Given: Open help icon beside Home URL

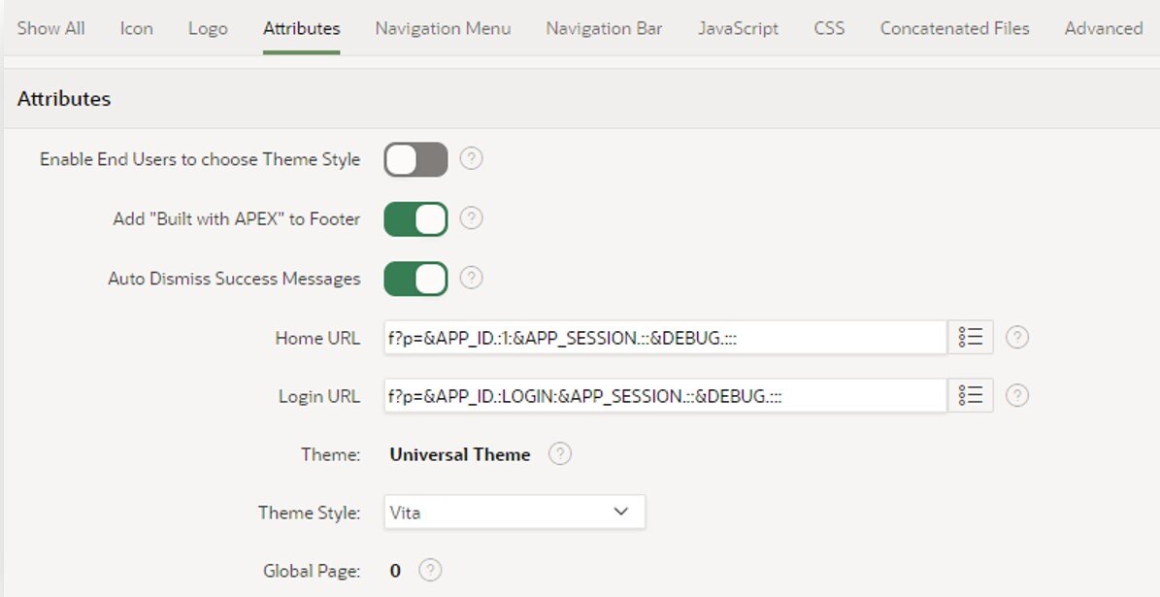Looking at the screenshot, I should 1017,338.
